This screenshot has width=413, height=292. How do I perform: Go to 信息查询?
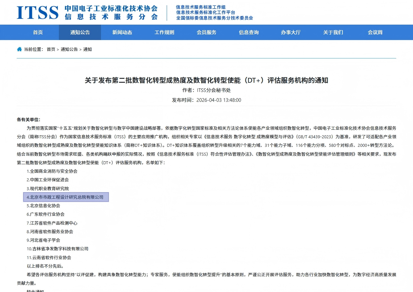point(248,32)
